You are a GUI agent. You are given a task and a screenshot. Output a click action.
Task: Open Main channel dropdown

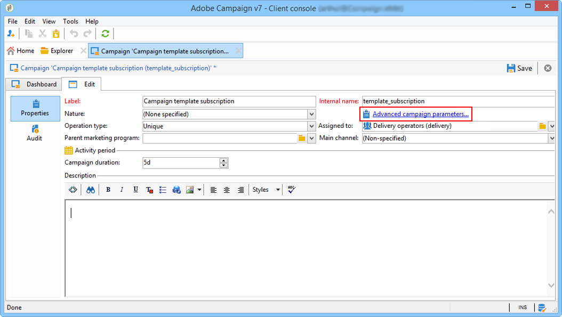click(552, 139)
